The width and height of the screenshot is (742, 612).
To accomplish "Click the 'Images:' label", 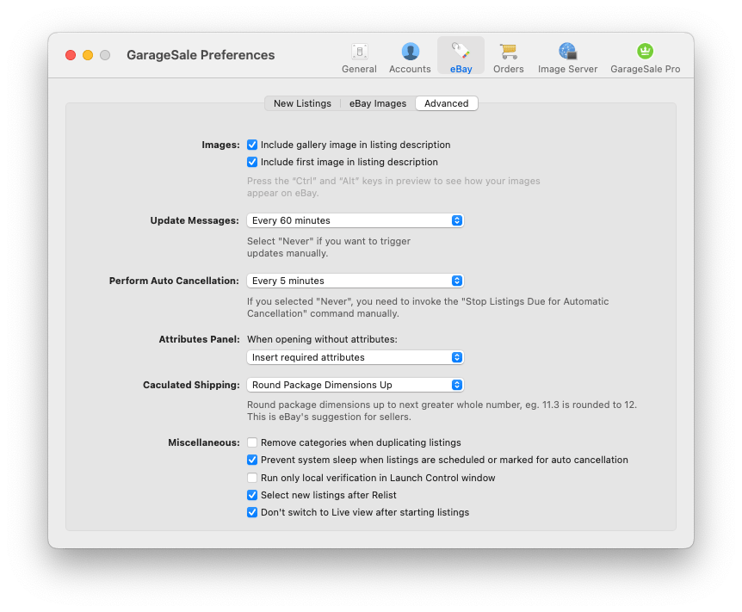I will (220, 145).
